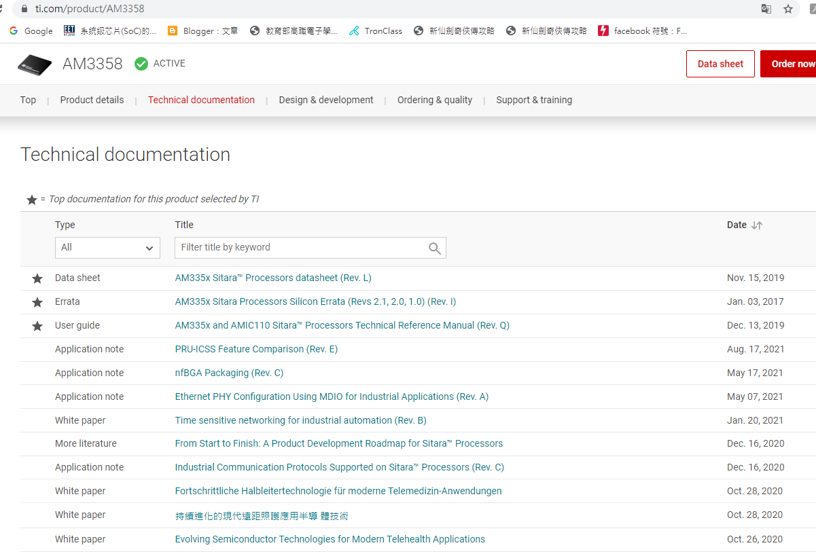
Task: Open nfBGA Packaging (Rev. C) link
Action: click(229, 373)
